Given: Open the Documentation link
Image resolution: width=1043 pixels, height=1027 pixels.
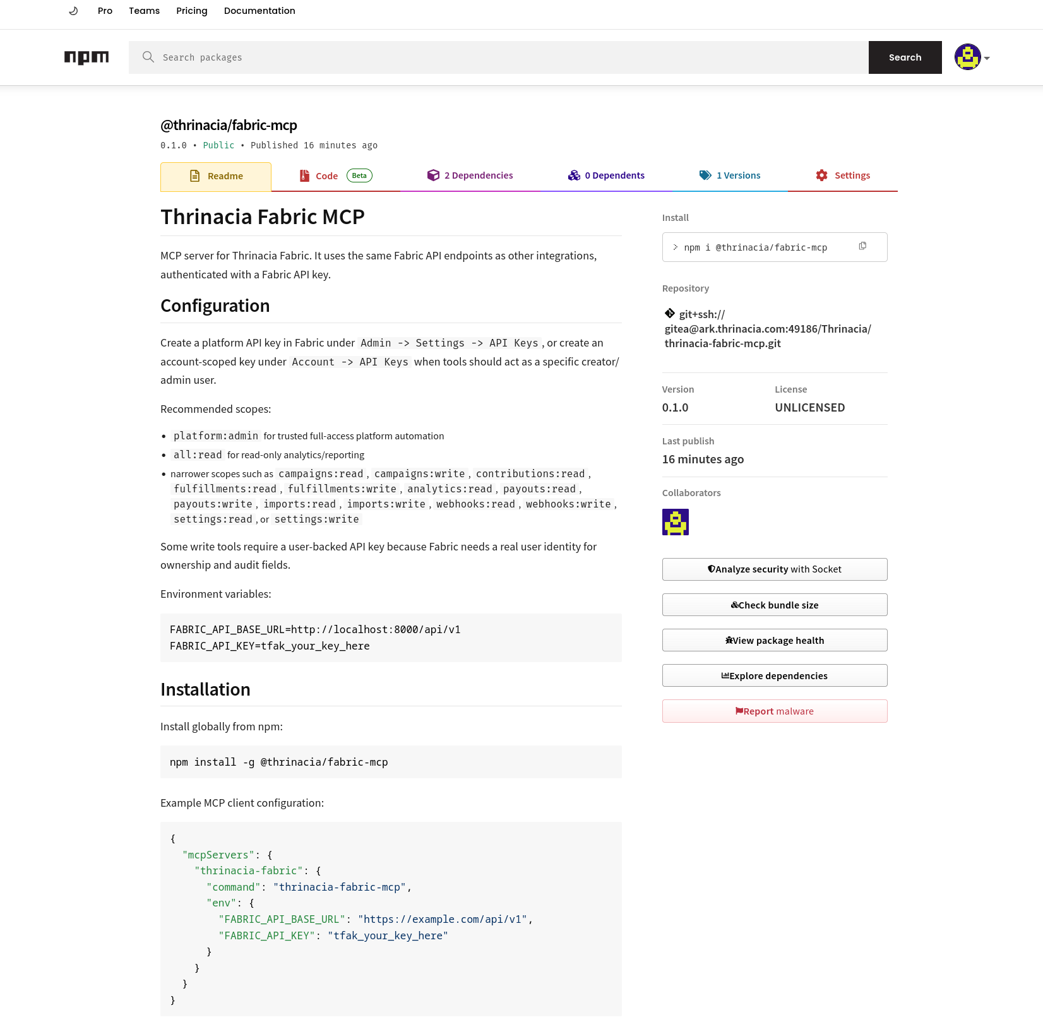Looking at the screenshot, I should (x=259, y=11).
